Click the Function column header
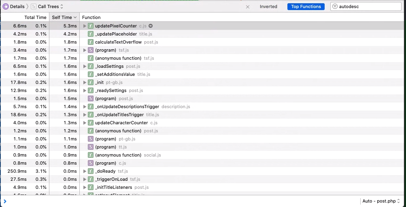The image size is (406, 207). (91, 17)
